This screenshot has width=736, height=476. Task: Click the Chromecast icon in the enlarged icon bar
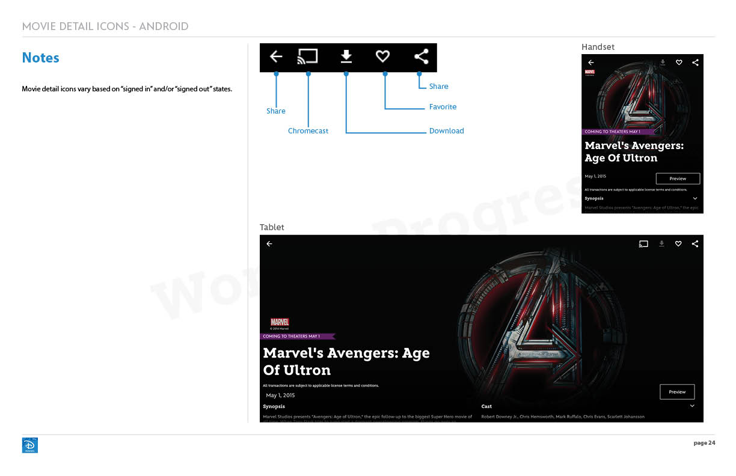(307, 56)
